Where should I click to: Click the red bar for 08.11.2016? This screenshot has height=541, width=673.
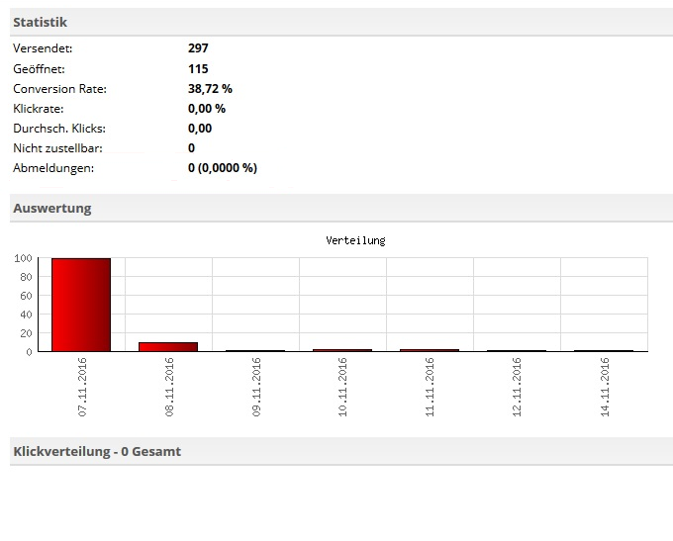pos(168,346)
